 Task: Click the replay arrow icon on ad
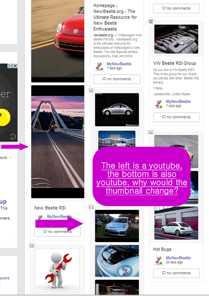pyautogui.click(x=13, y=137)
